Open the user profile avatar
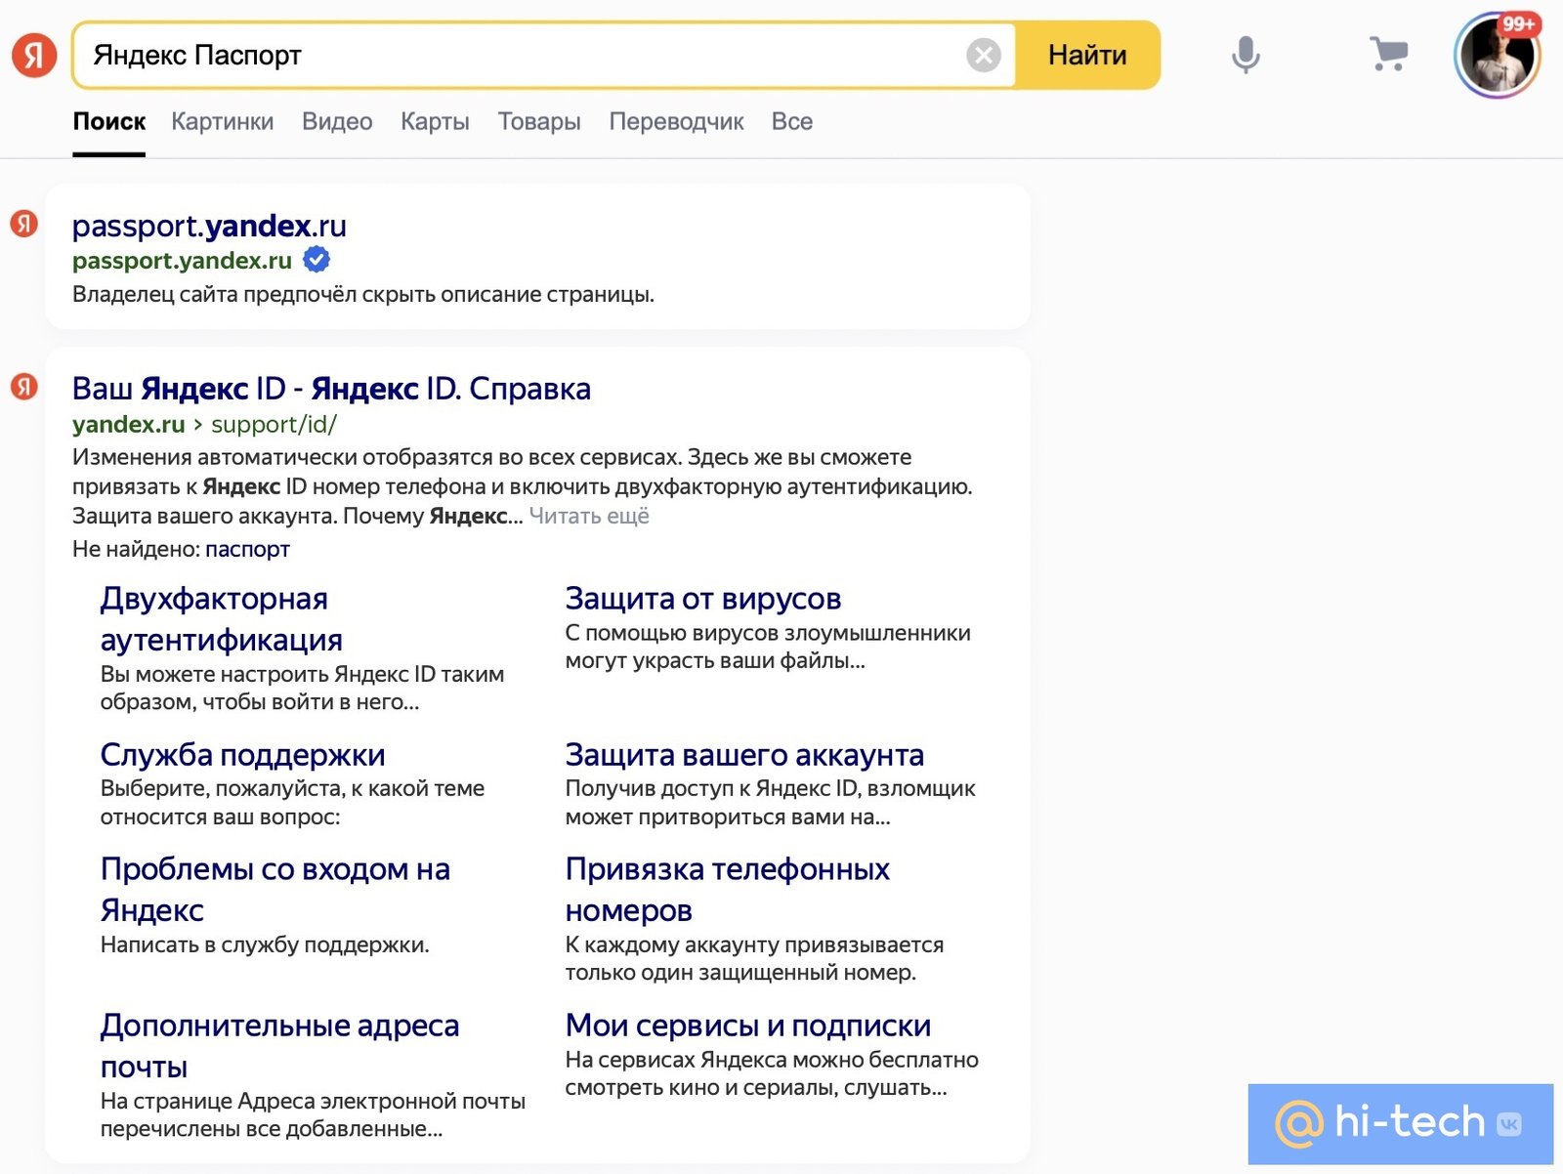 coord(1497,56)
